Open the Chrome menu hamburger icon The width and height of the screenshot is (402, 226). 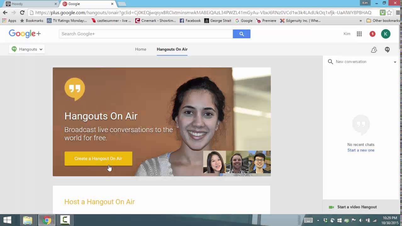[398, 13]
